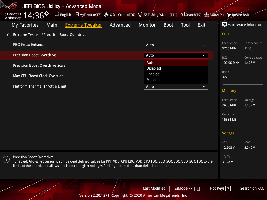The height and width of the screenshot is (200, 267).
Task: Click EZ Tuning Wizard(F11) label
Action: [160, 15]
